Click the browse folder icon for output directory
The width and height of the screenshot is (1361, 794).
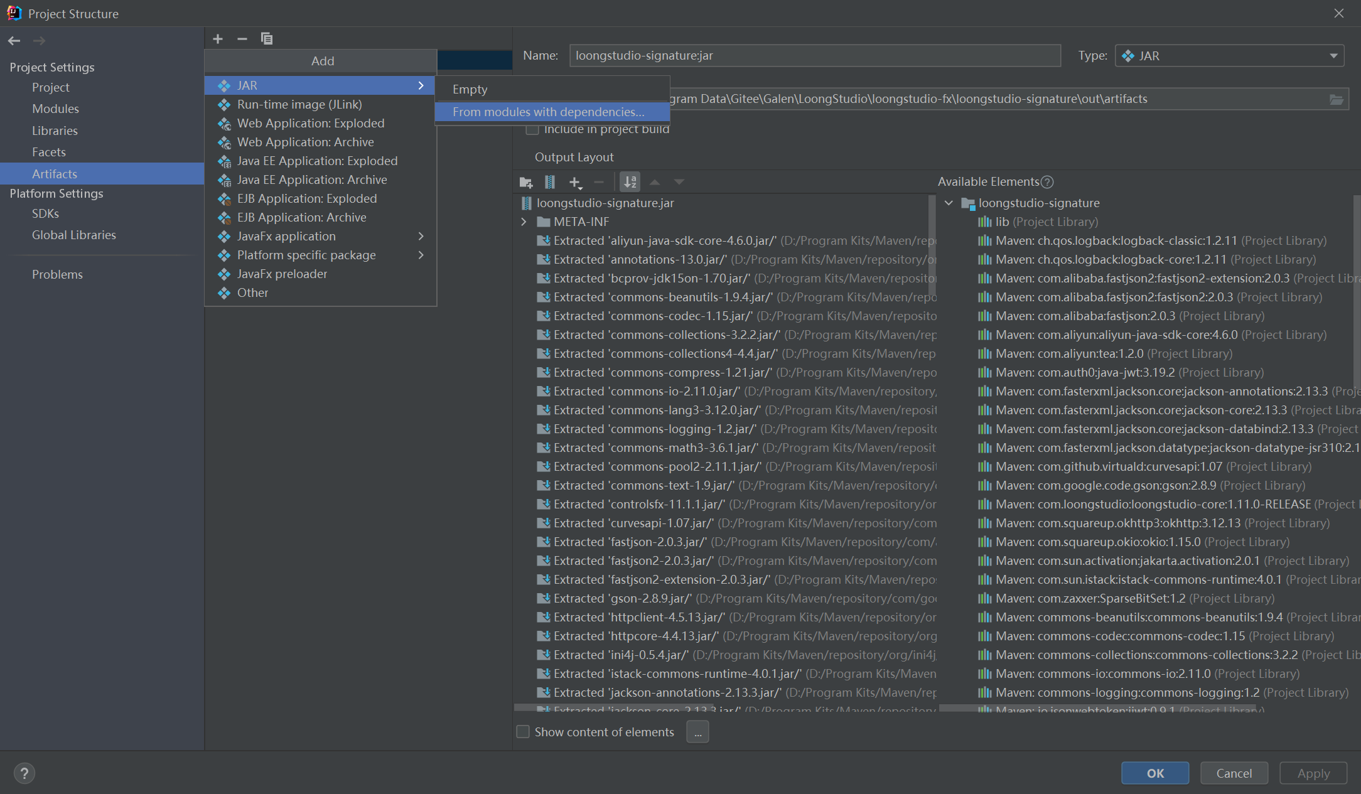tap(1337, 99)
